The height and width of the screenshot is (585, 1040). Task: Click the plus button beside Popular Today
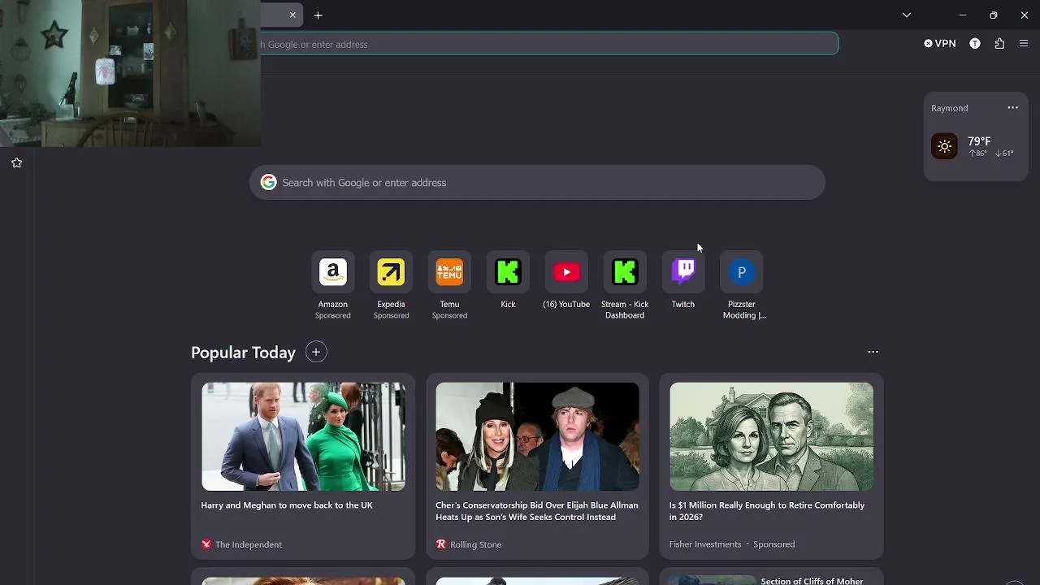point(316,352)
